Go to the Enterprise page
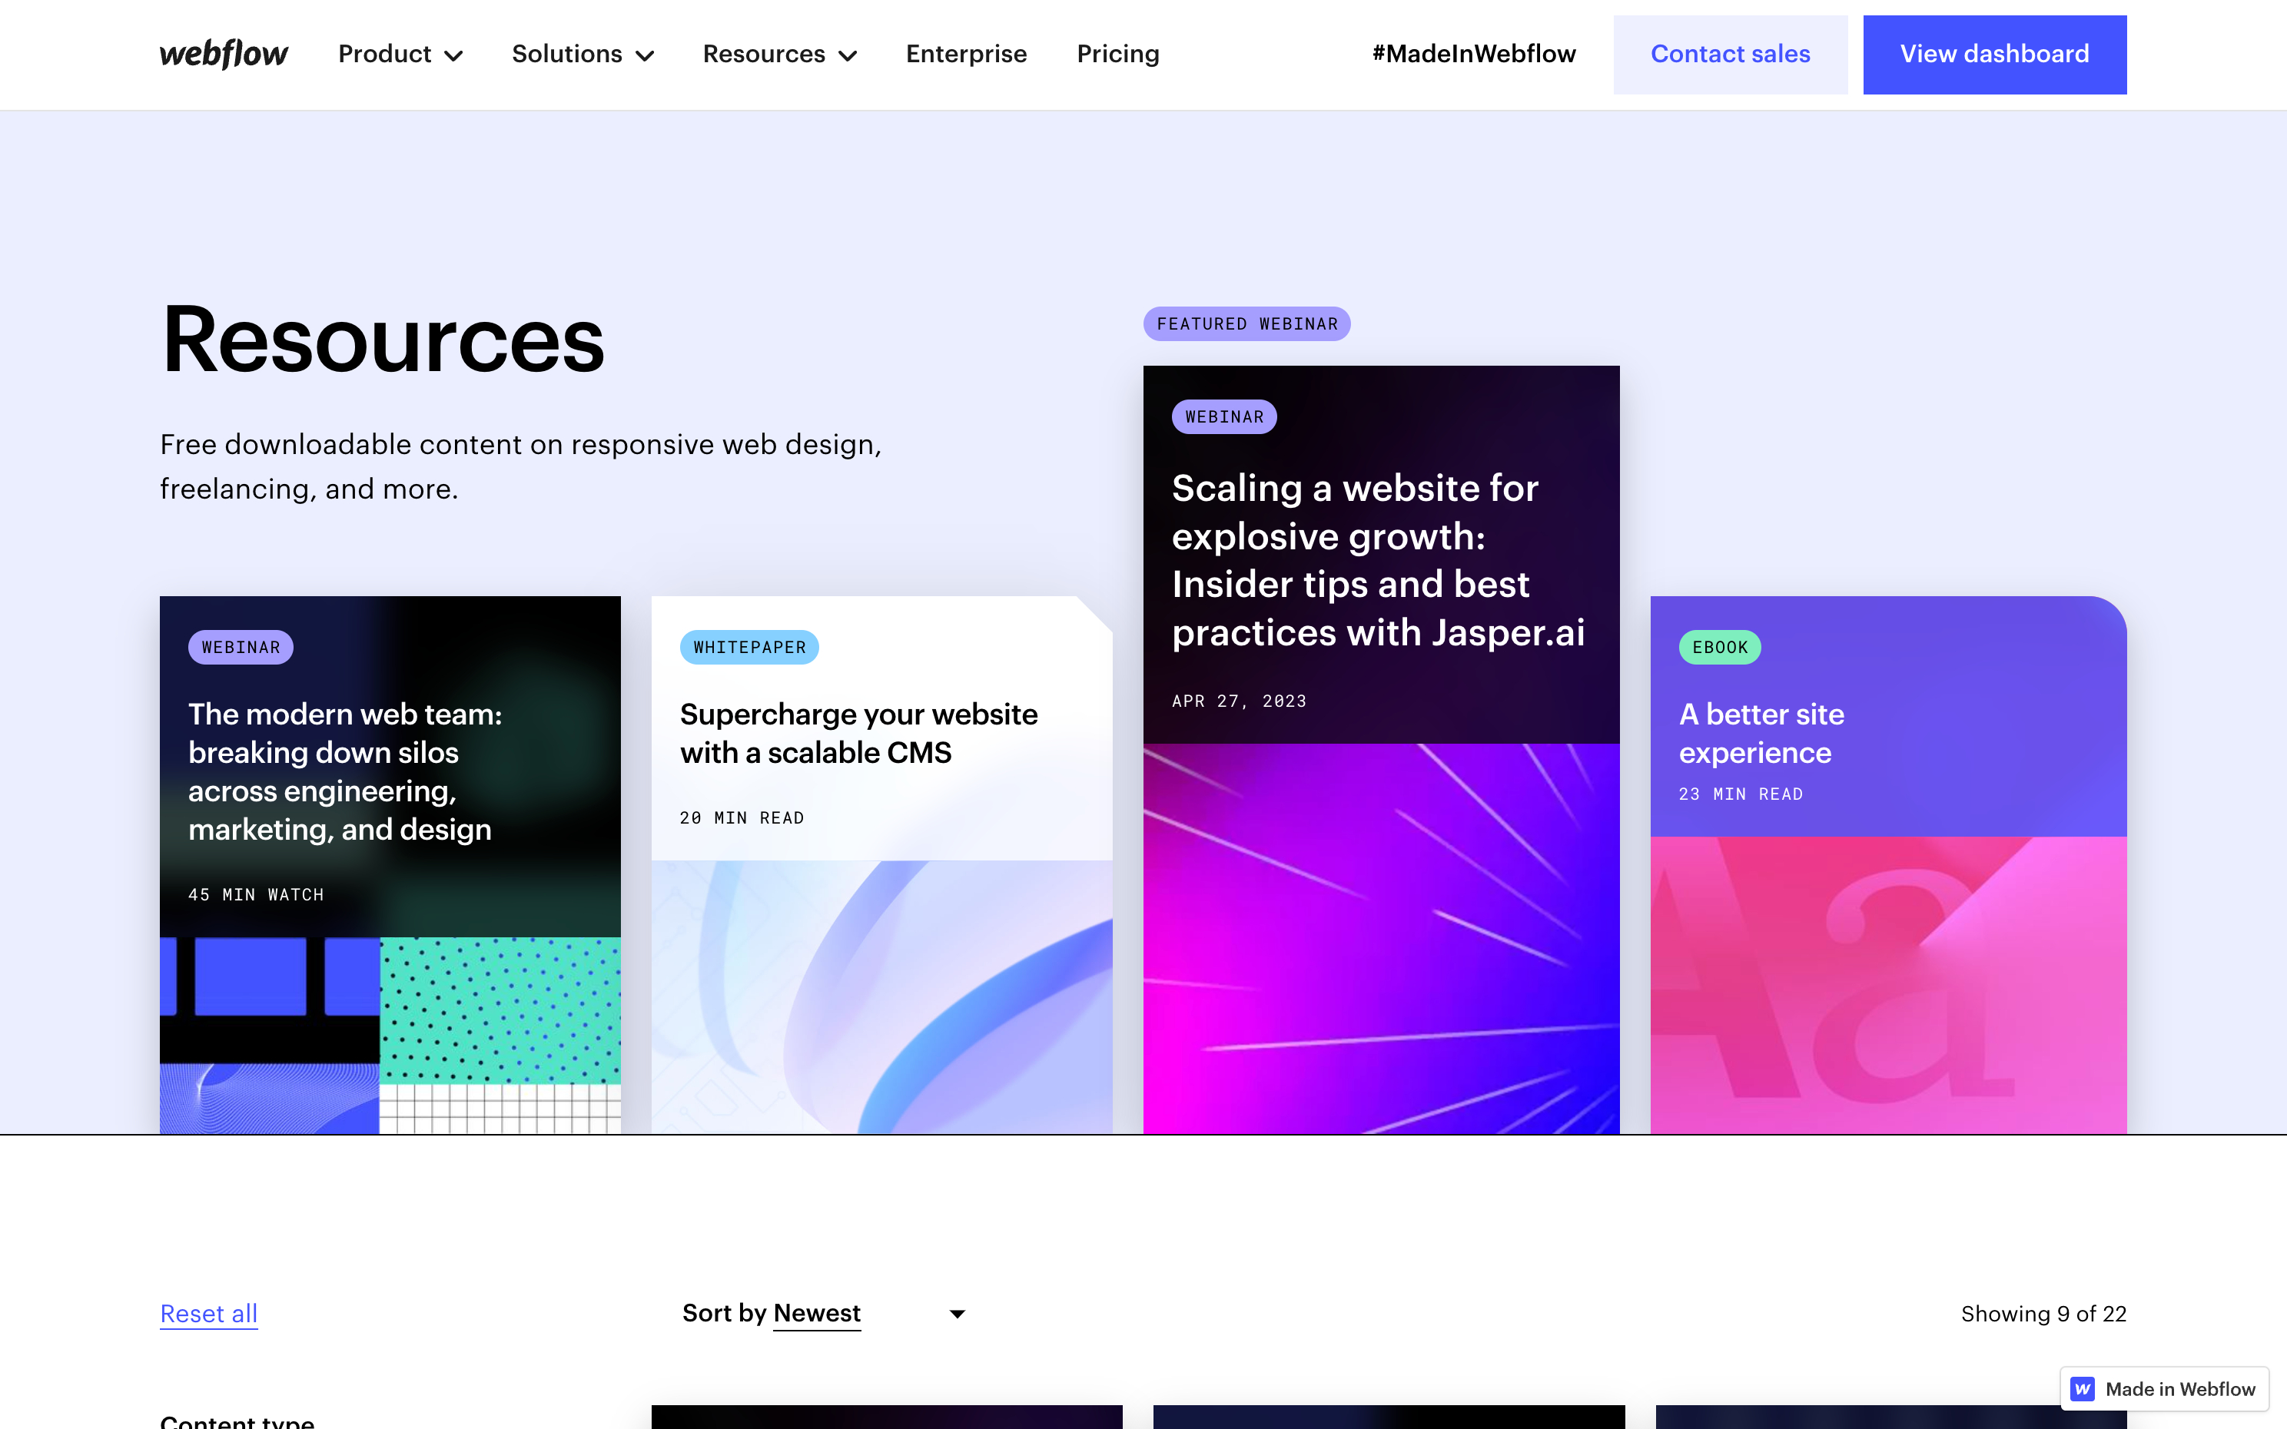 pos(966,54)
